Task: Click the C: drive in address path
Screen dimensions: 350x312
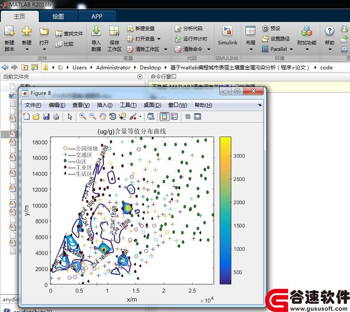Action: click(60, 68)
